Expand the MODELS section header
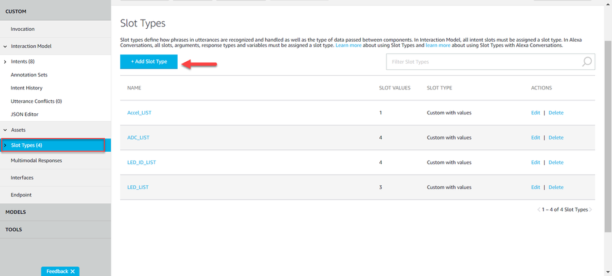This screenshot has width=612, height=276. tap(15, 212)
